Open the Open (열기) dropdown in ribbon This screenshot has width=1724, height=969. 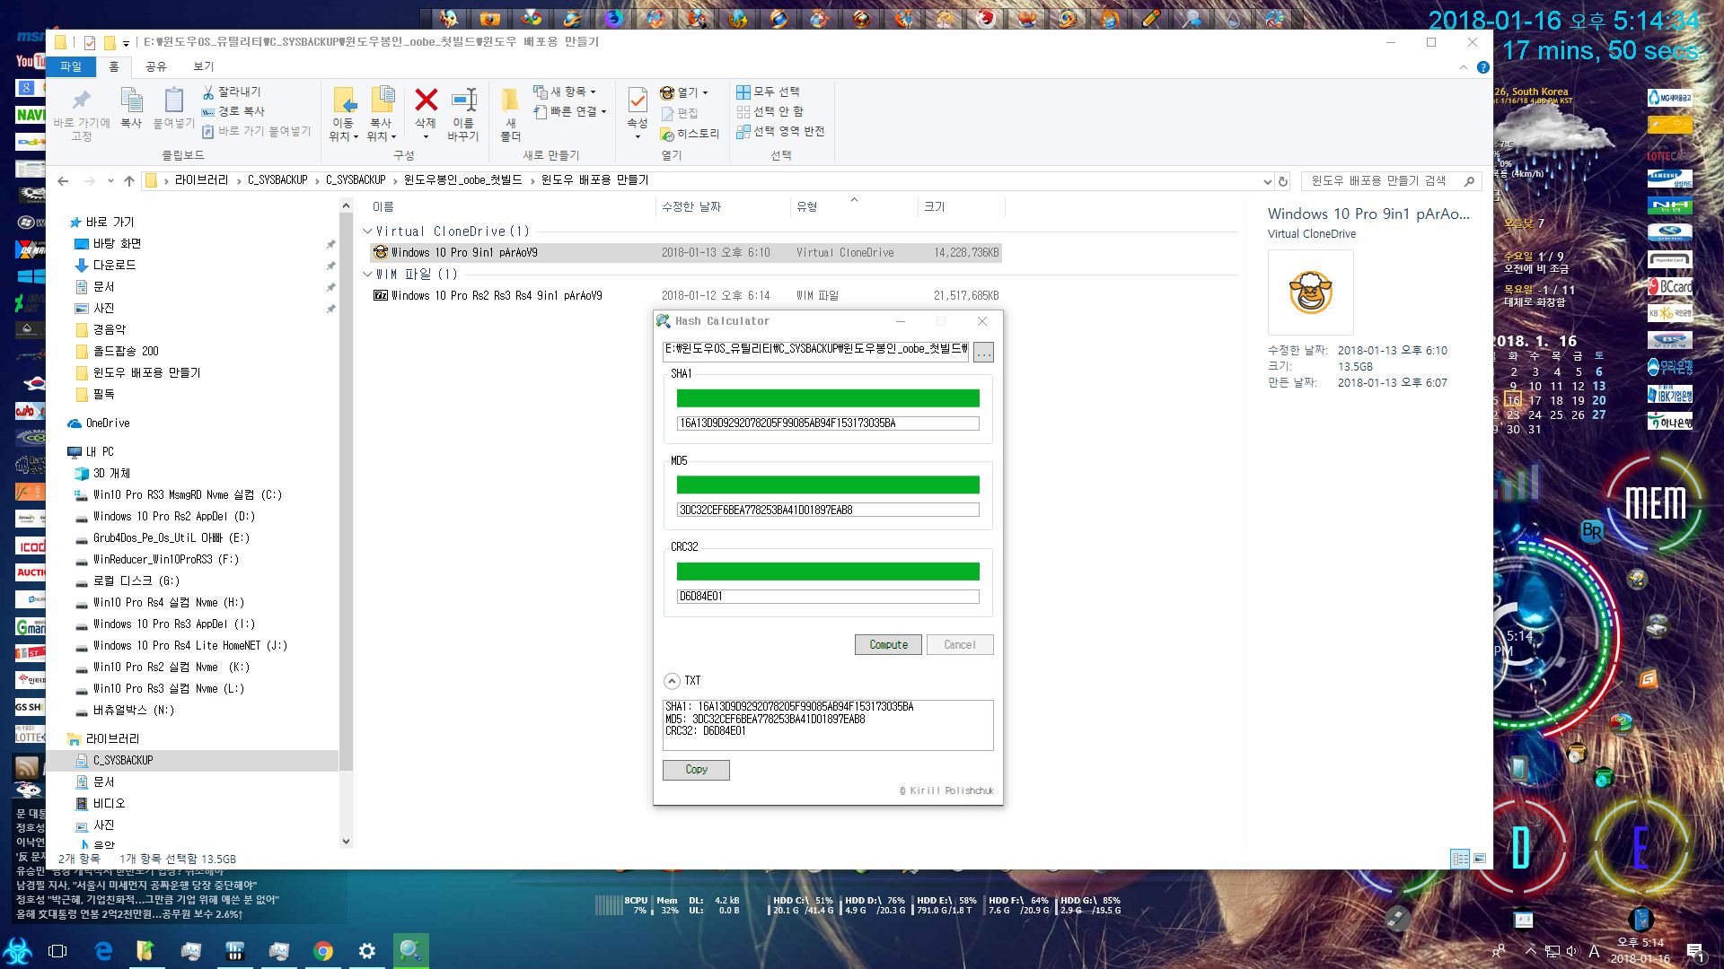(683, 92)
